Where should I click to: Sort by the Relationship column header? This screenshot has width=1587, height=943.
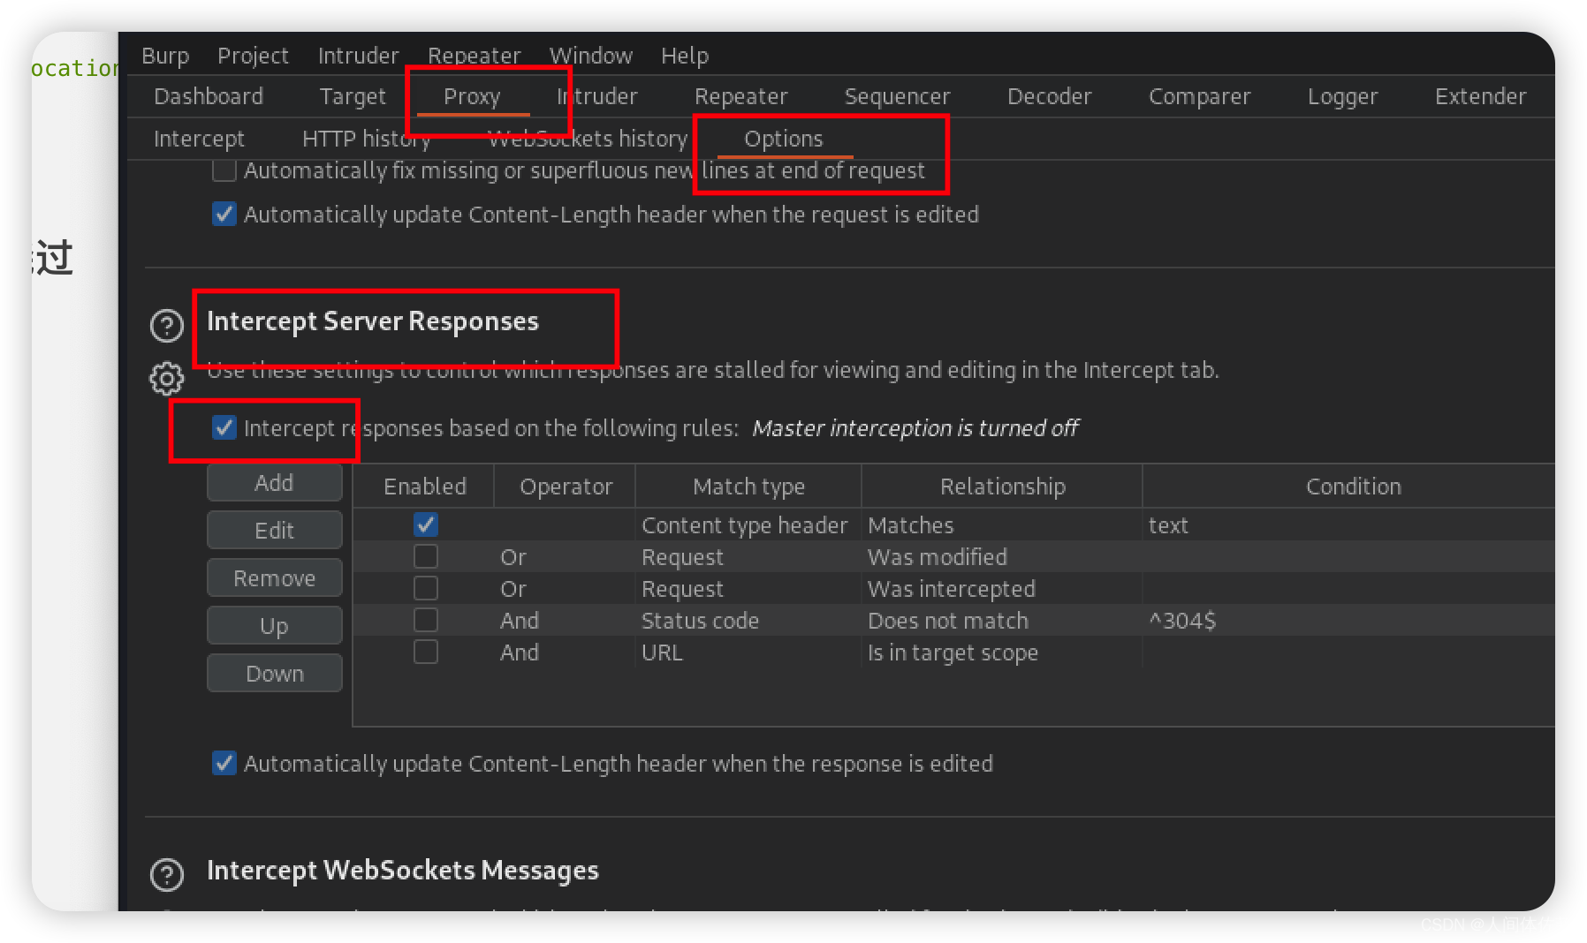(x=1002, y=487)
